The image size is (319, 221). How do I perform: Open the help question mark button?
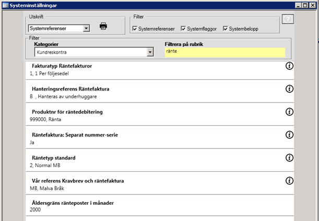[x=287, y=19]
